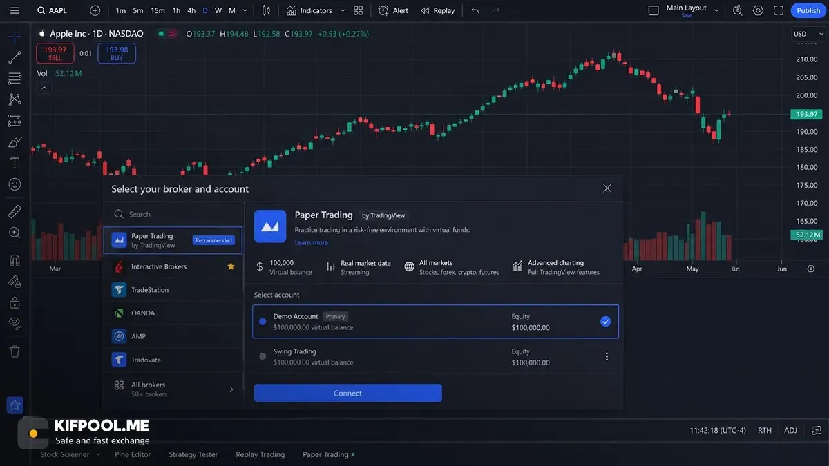This screenshot has width=829, height=466.
Task: Select Paper Trading broker in list
Action: point(173,240)
